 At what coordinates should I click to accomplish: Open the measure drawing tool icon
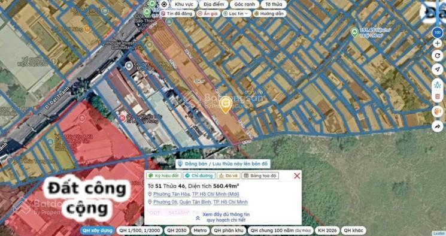pos(438,85)
